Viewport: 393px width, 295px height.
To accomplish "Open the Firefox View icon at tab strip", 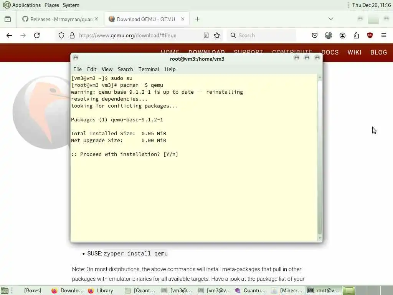I will click(x=8, y=19).
